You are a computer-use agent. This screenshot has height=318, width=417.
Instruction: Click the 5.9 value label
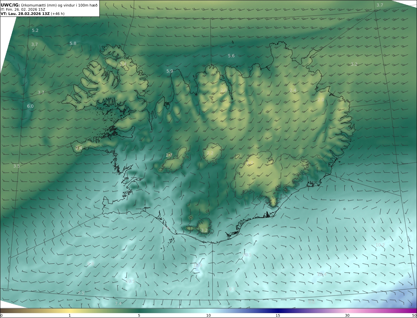point(170,71)
